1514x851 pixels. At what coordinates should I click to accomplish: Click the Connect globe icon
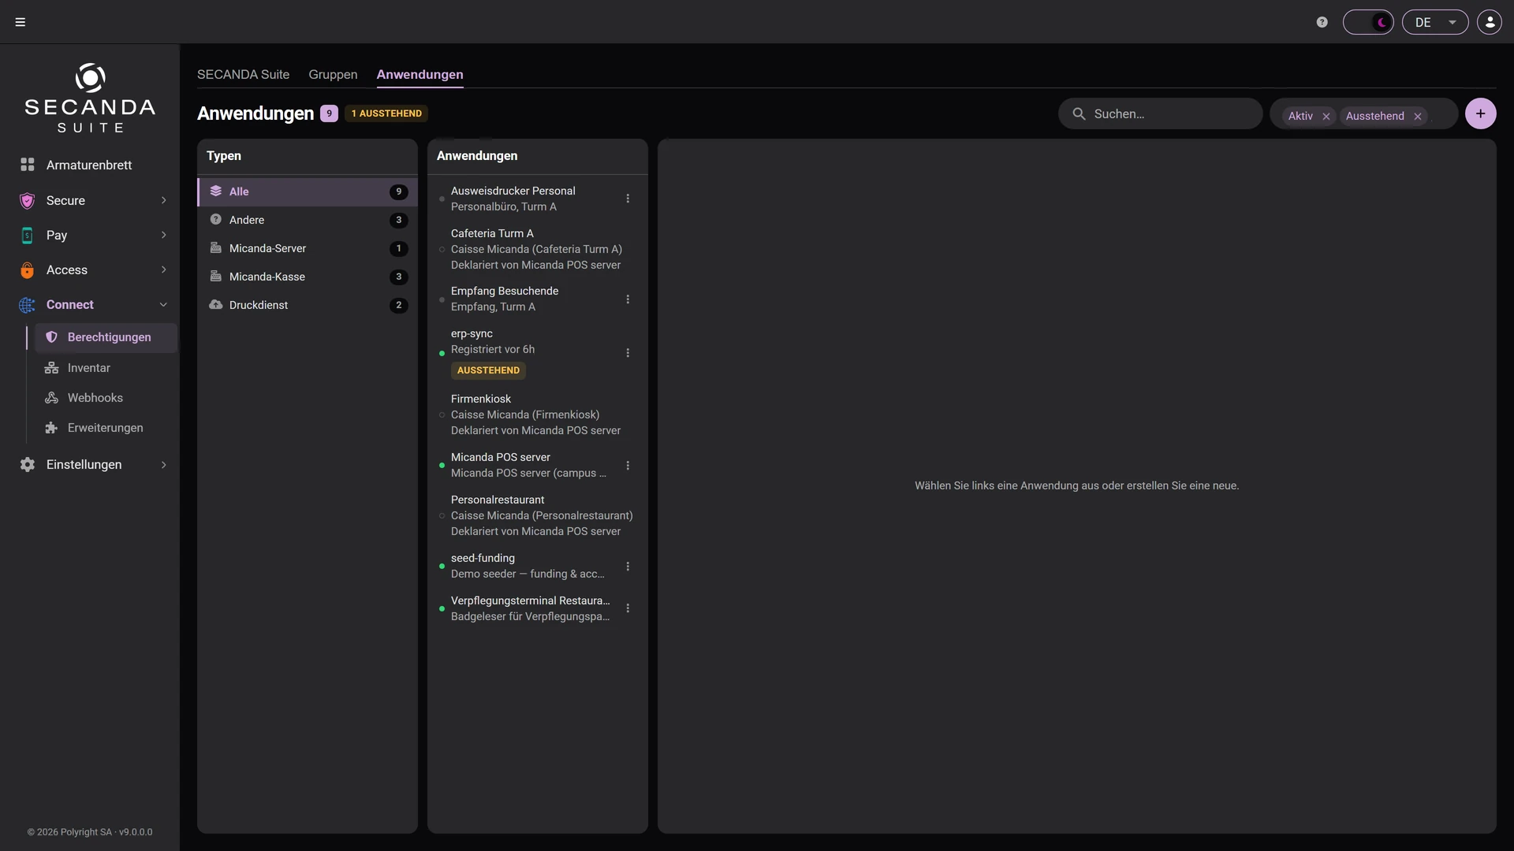28,304
